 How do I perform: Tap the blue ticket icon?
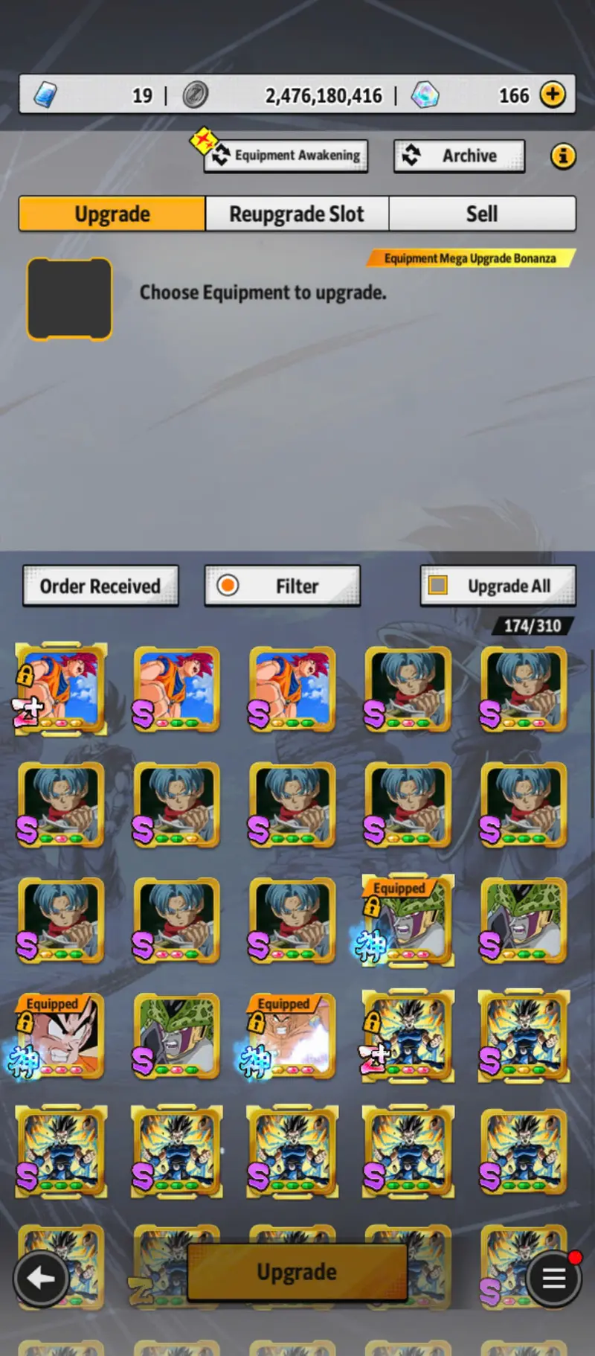46,95
